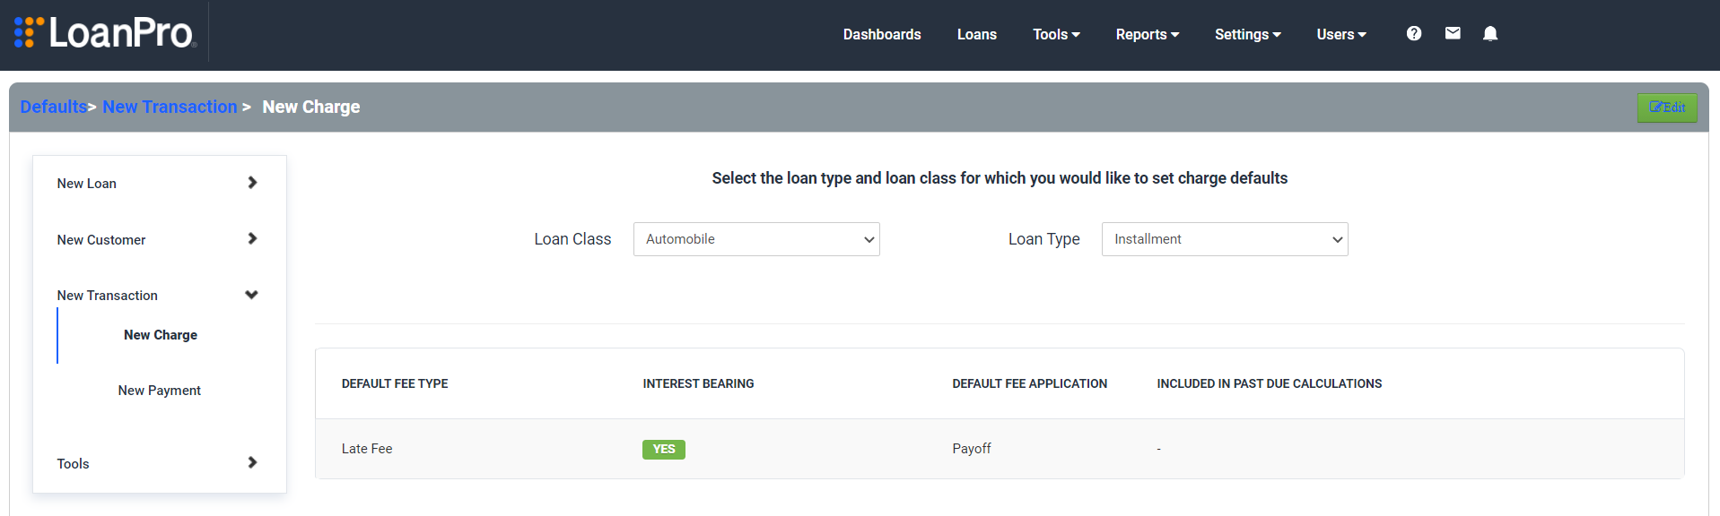Click the Defaults breadcrumb link

(54, 107)
